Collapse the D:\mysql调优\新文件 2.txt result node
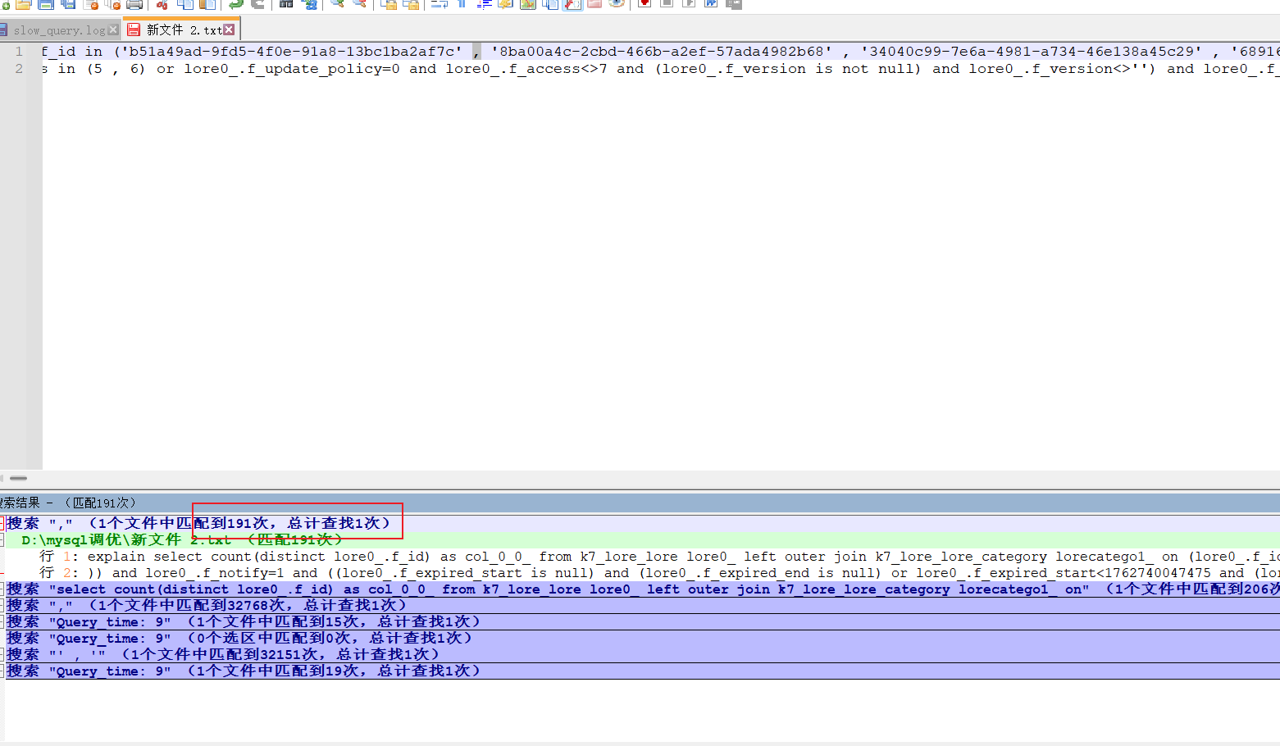The image size is (1280, 746). (2, 540)
